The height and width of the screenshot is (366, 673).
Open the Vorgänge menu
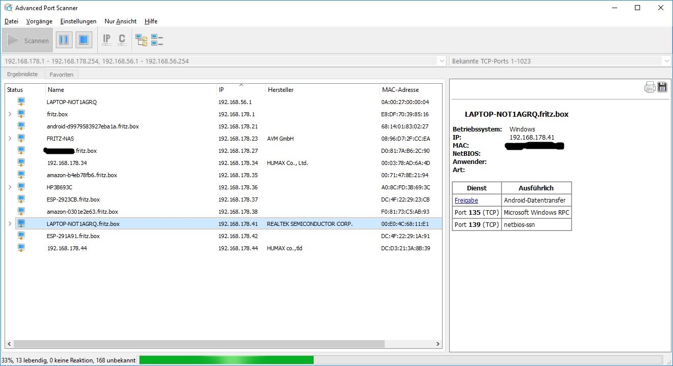point(39,21)
